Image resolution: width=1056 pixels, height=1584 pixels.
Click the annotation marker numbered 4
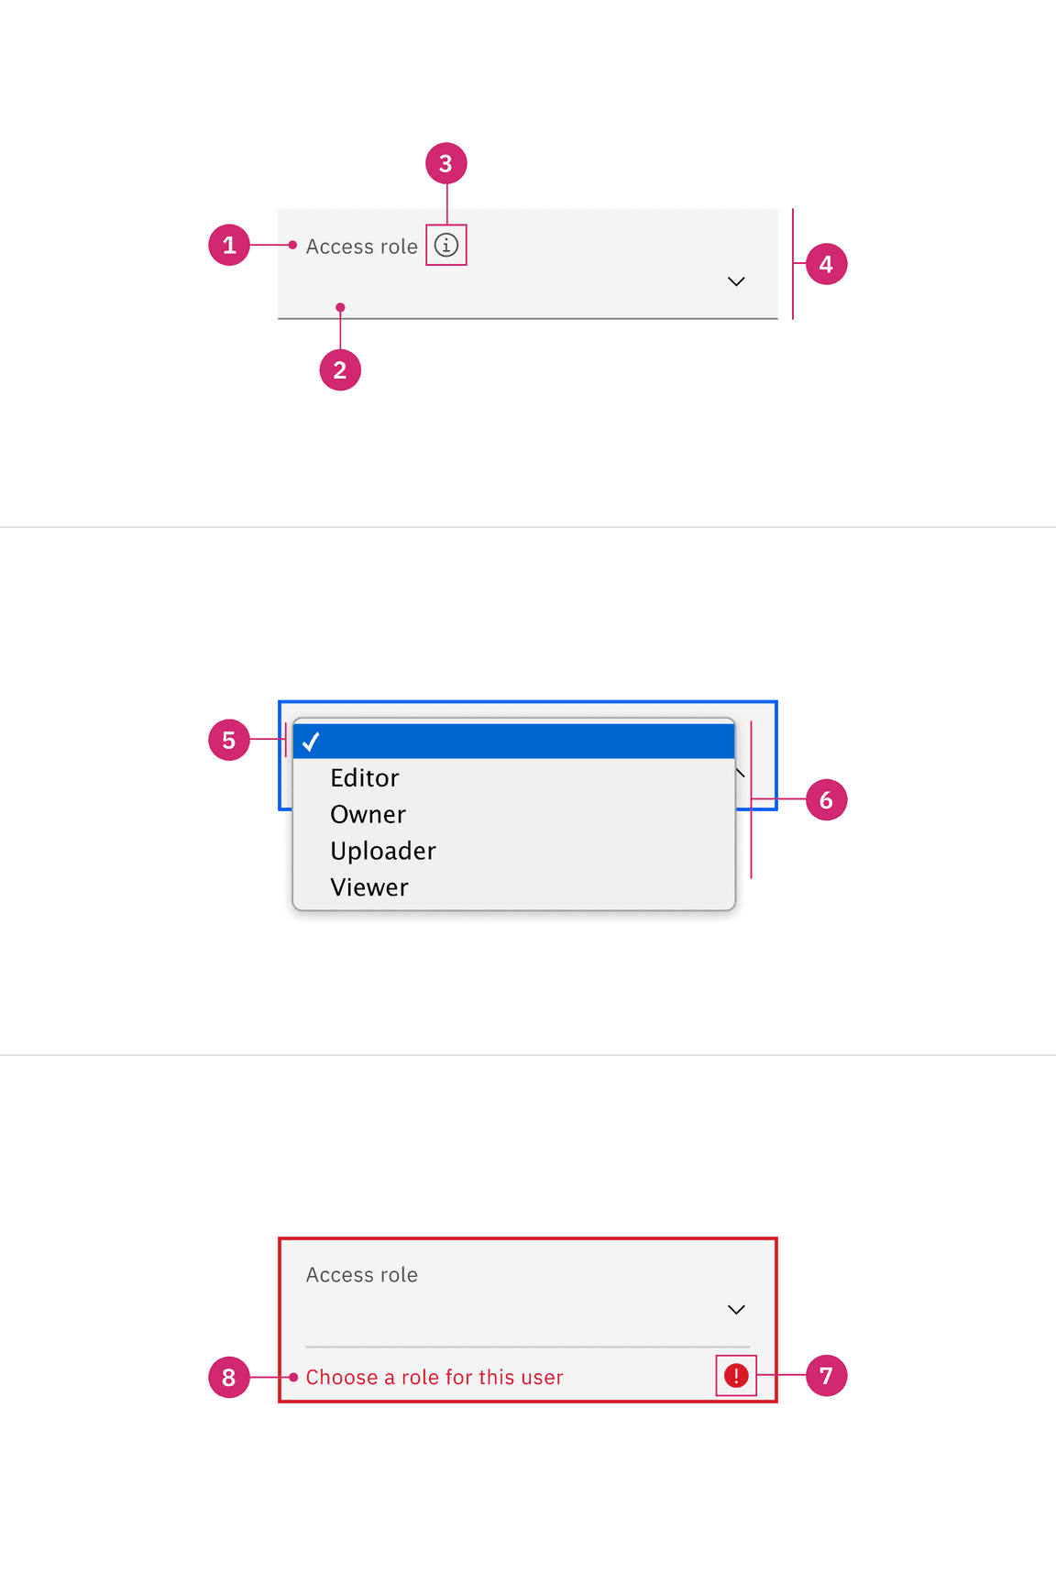point(826,264)
